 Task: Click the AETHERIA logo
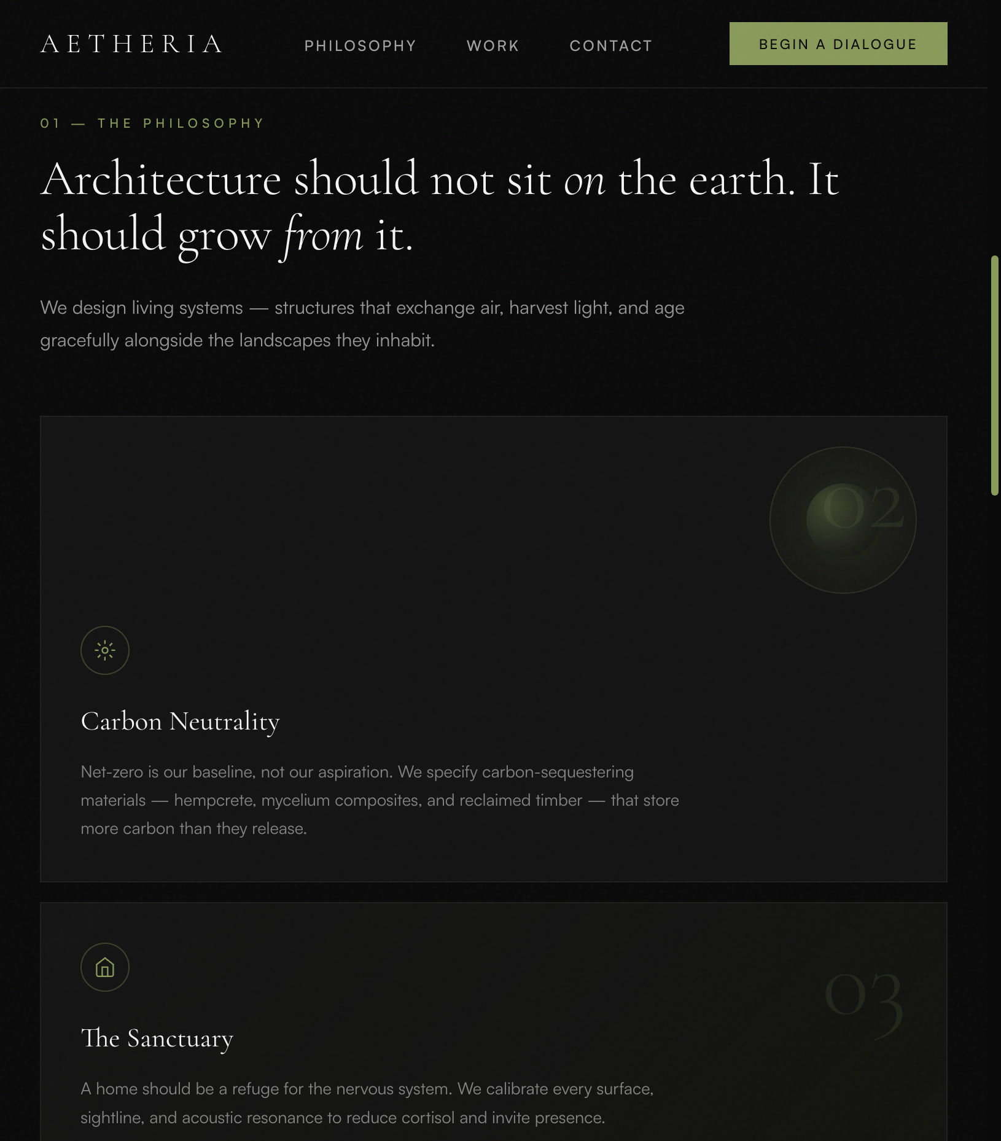tap(131, 44)
